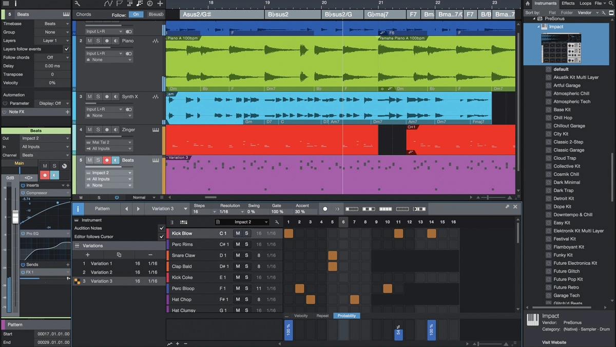Click the browser search magnifier icon
This screenshot has width=616, height=347.
[x=612, y=4]
